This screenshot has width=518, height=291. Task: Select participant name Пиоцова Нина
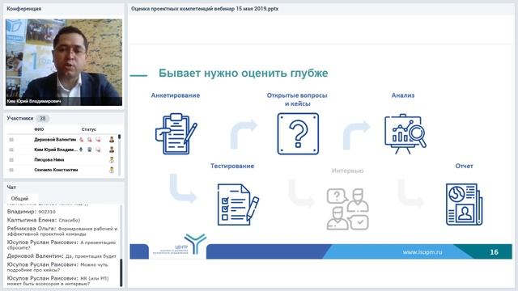[49, 160]
